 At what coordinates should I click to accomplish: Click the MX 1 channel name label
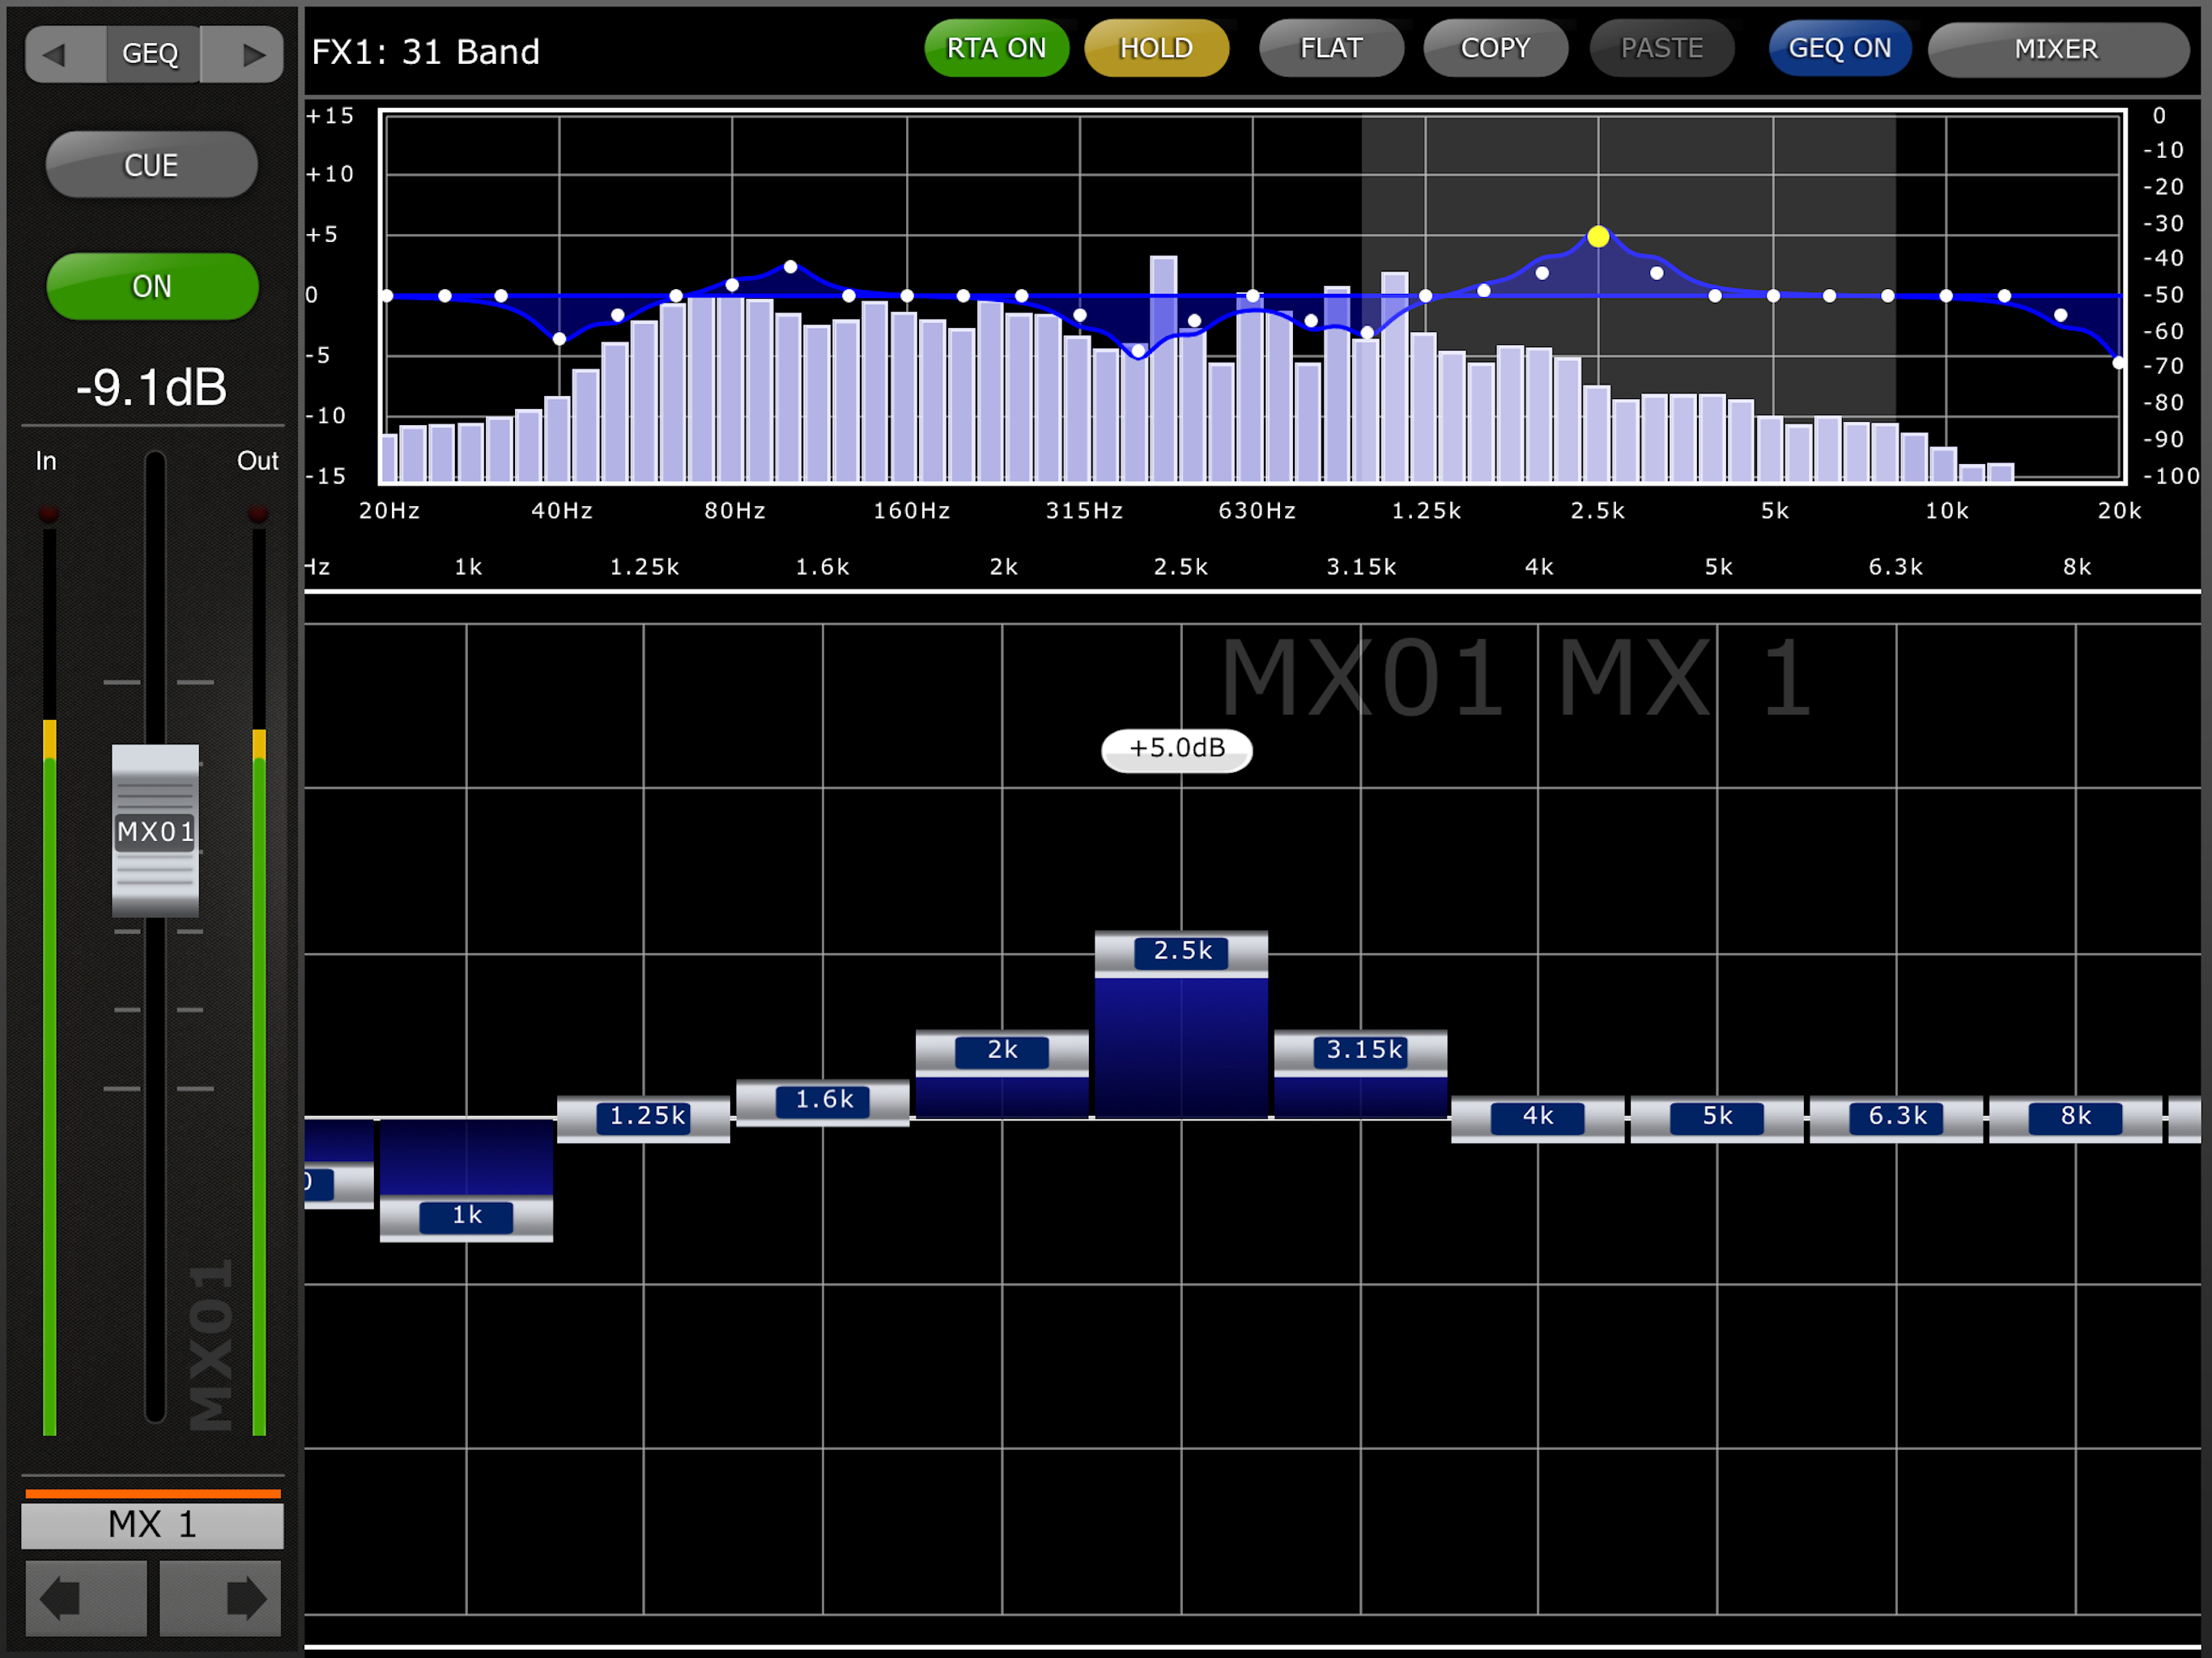[x=152, y=1525]
